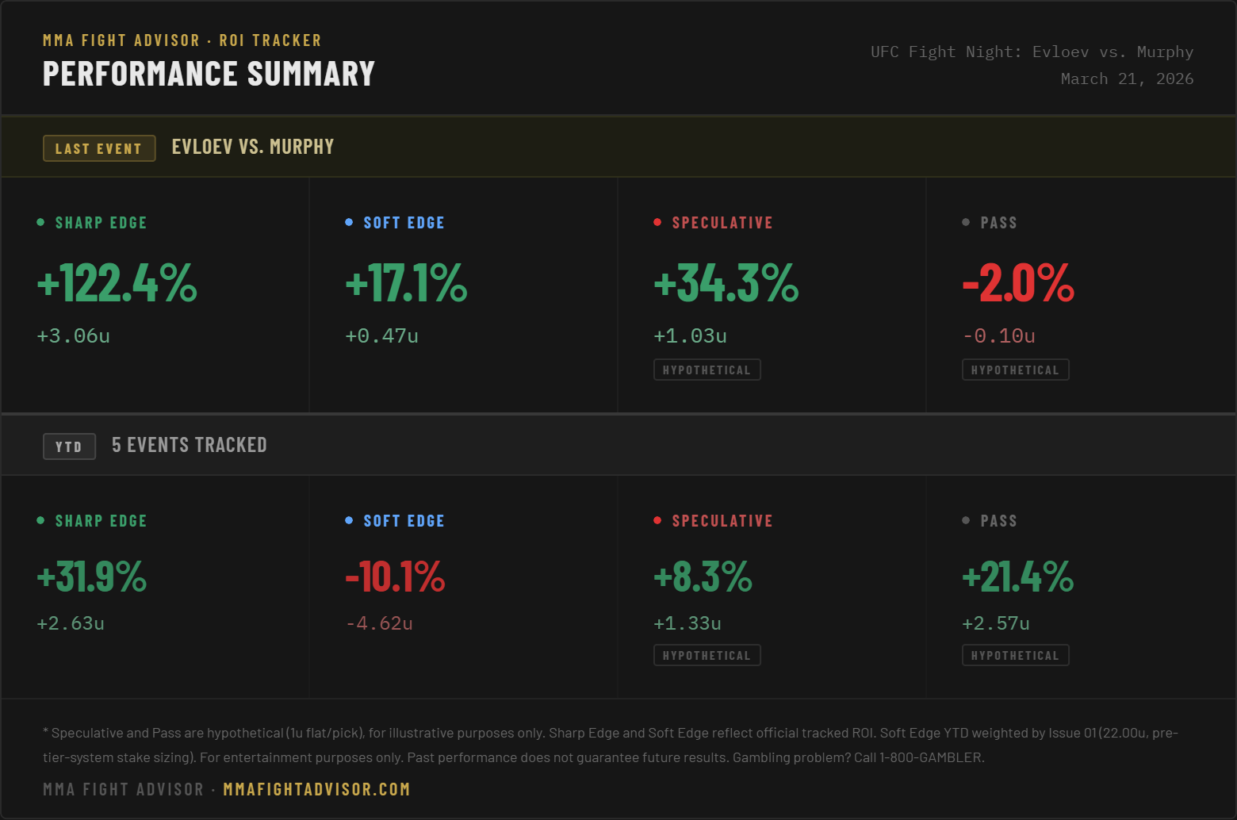Click the Performance Summary heading

click(x=209, y=74)
